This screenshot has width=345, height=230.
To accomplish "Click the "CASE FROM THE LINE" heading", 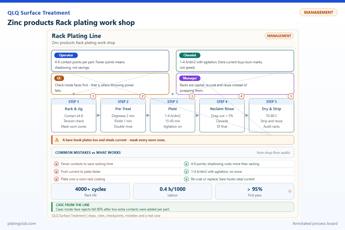I will click(x=73, y=205).
